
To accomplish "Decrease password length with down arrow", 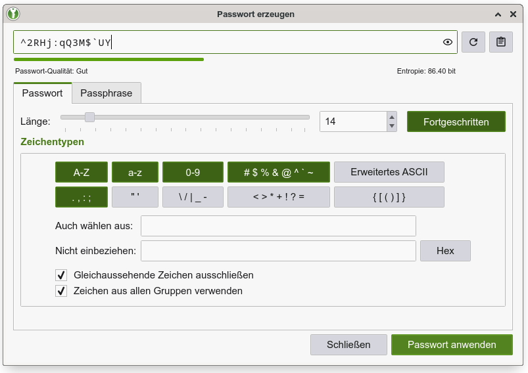I will (x=393, y=126).
